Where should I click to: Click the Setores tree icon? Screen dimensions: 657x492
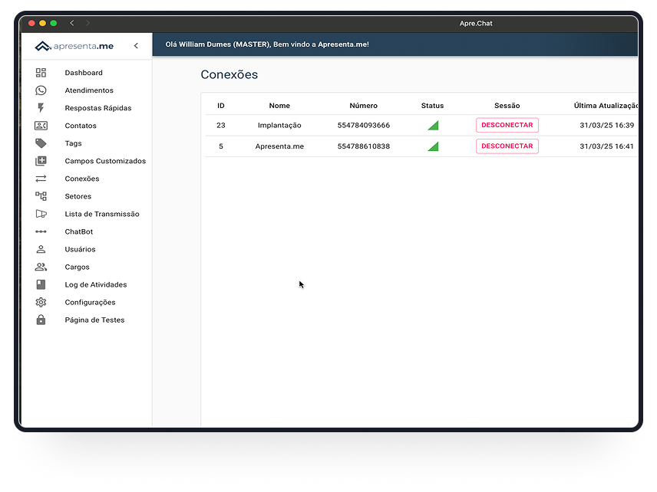[x=41, y=196]
